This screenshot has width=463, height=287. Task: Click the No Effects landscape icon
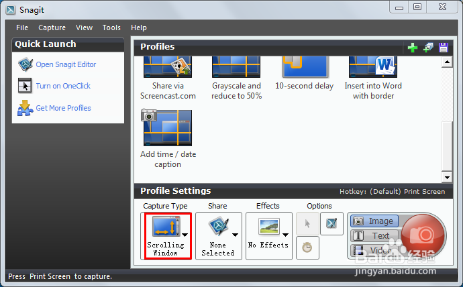click(268, 226)
